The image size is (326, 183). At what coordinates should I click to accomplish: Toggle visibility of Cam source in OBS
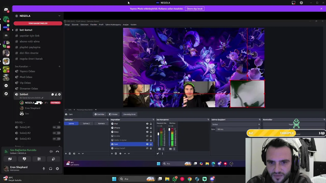tap(147, 144)
